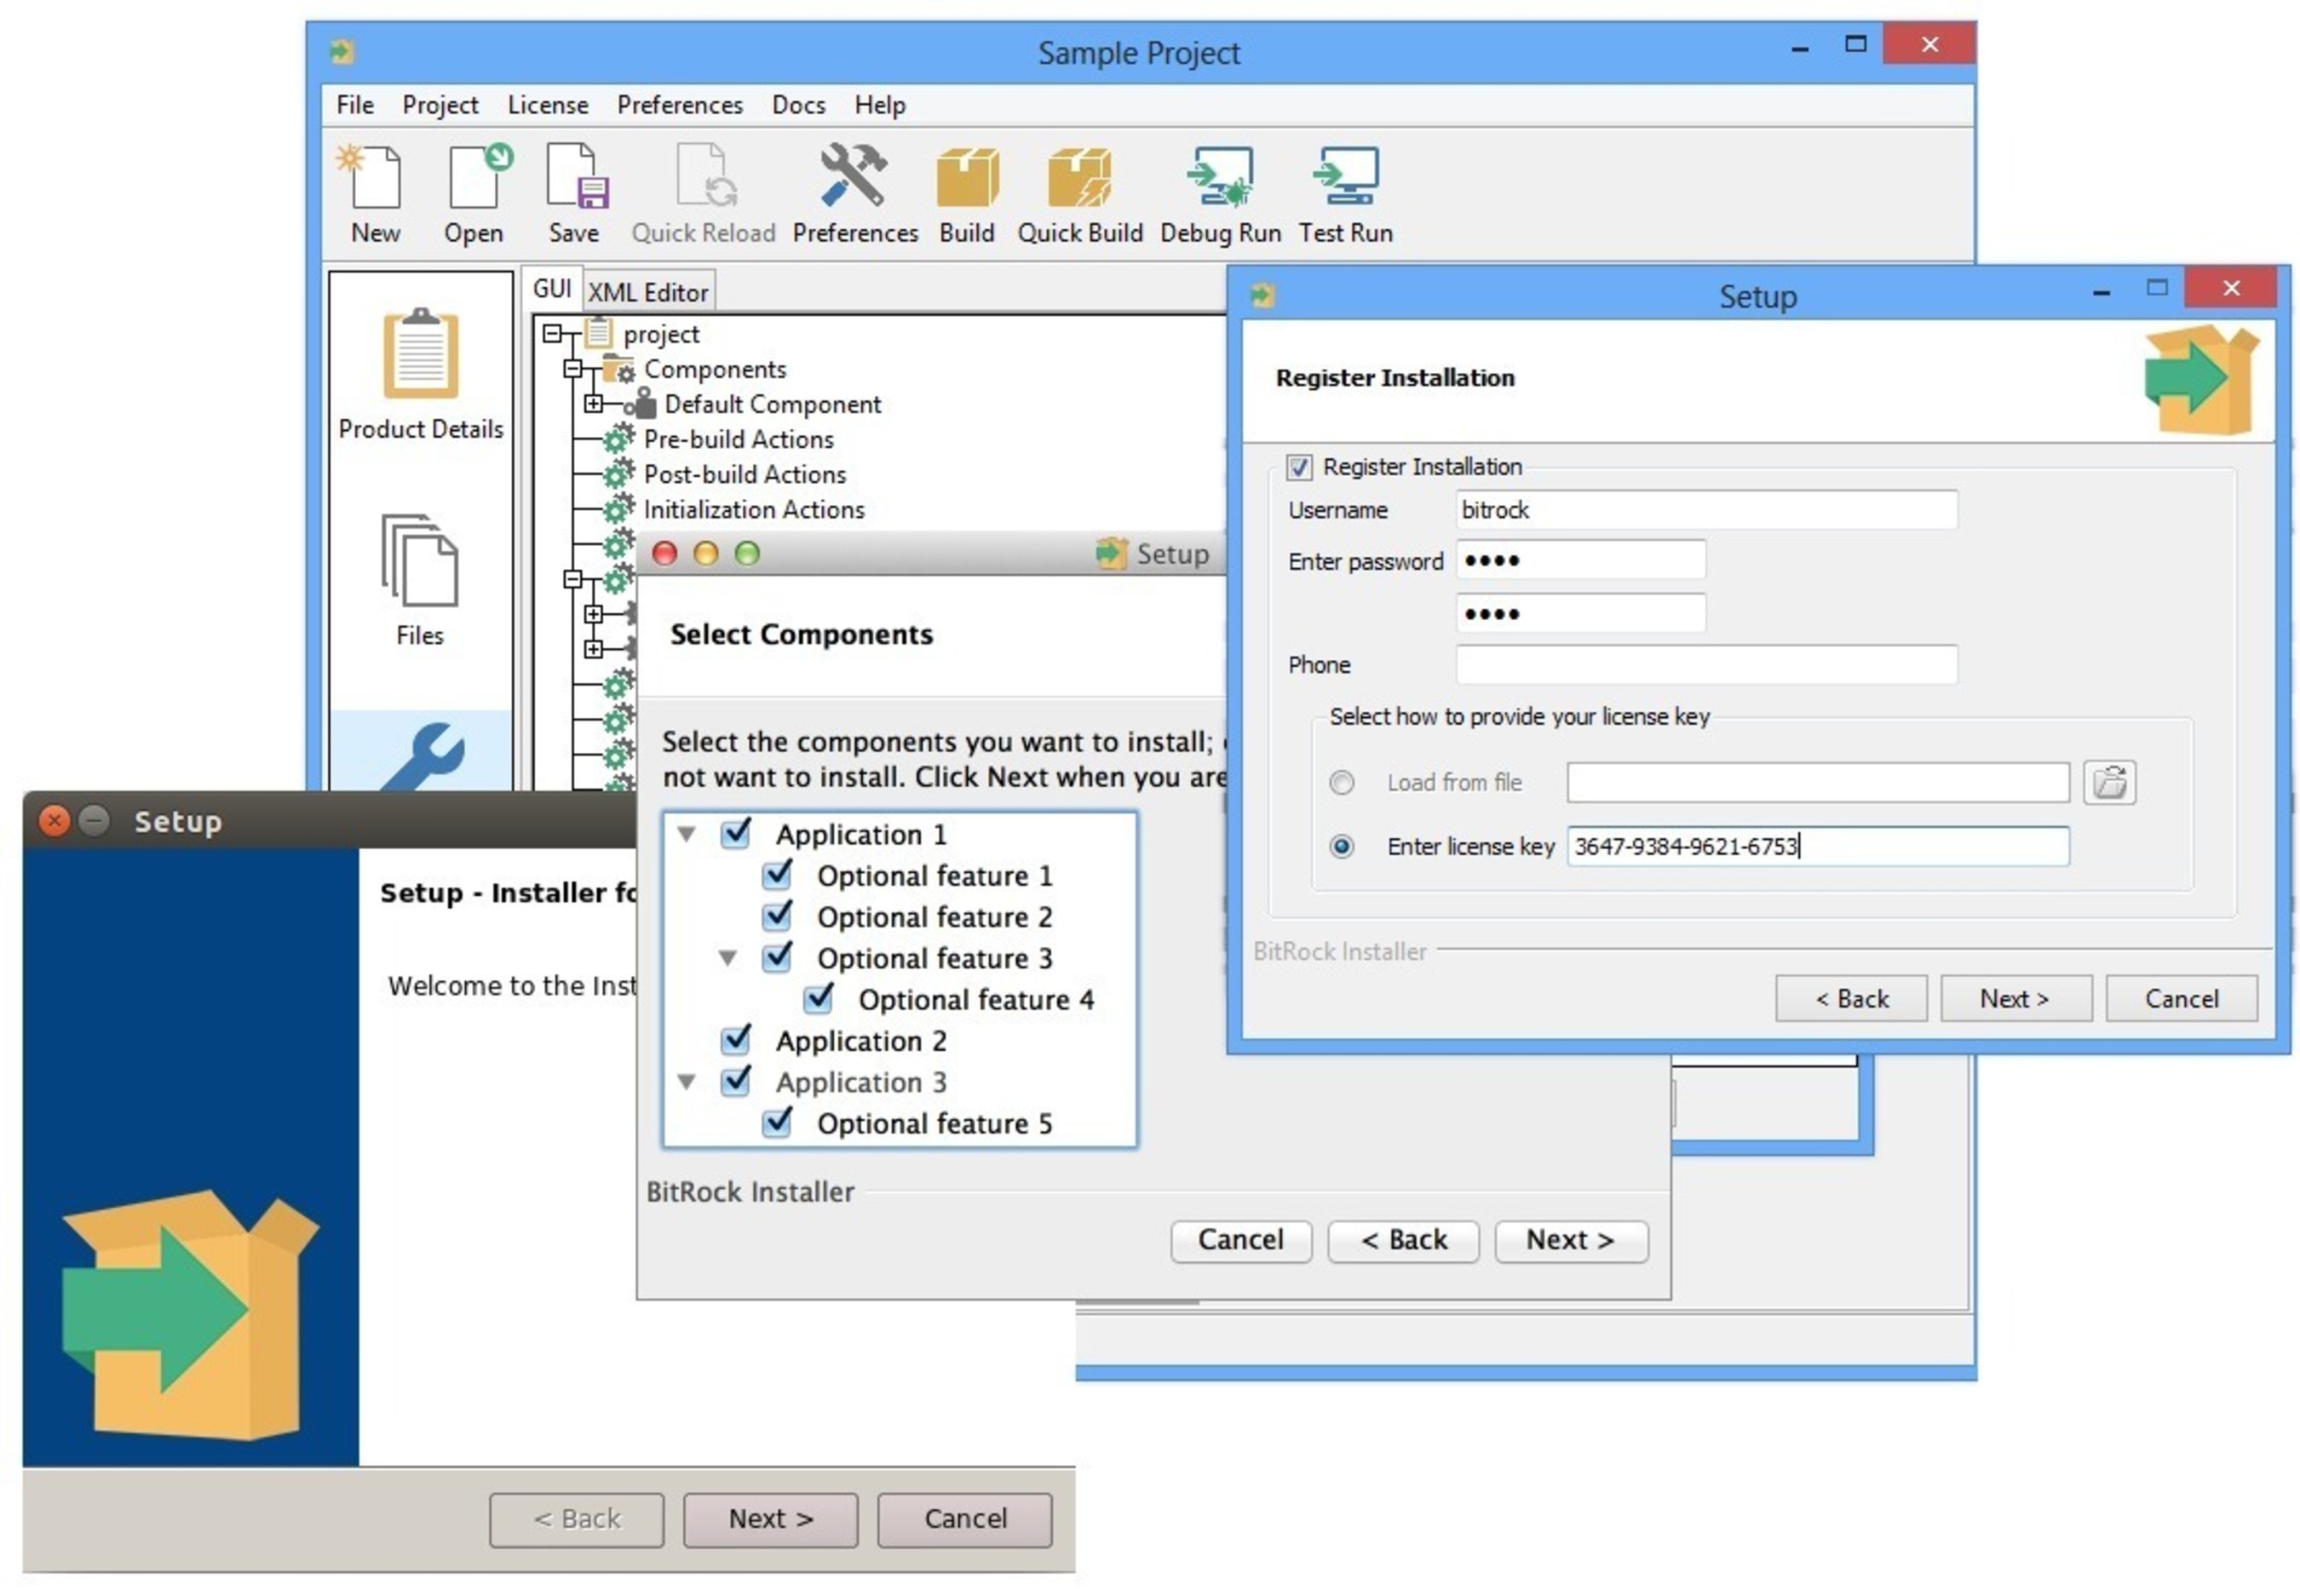Cancel the Register Installation dialog
The image size is (2300, 1596).
click(x=2181, y=999)
